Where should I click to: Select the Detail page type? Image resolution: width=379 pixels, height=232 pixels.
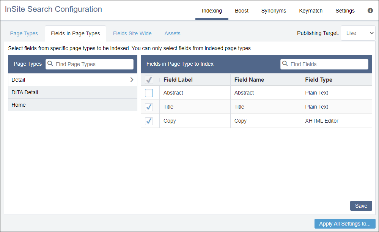click(x=72, y=80)
